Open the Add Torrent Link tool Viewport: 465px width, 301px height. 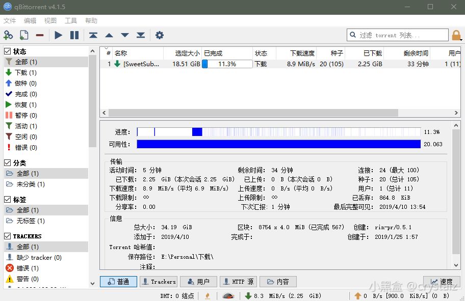pyautogui.click(x=8, y=35)
